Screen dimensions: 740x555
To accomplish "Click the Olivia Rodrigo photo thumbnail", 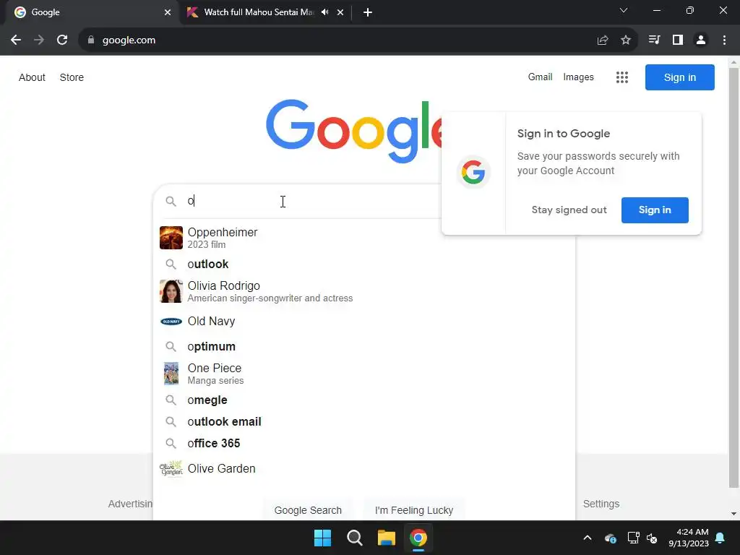I will coord(171,291).
